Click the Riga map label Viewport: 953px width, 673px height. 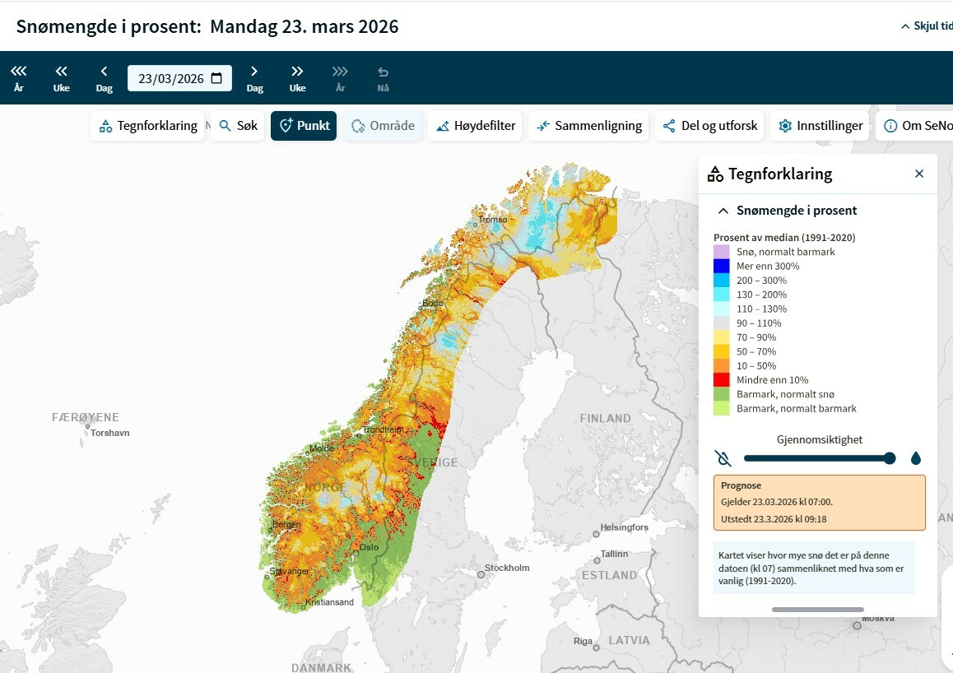click(x=583, y=641)
